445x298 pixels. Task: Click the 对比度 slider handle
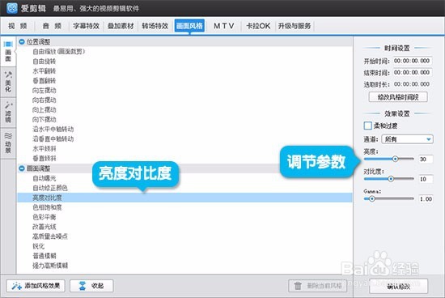(x=391, y=179)
